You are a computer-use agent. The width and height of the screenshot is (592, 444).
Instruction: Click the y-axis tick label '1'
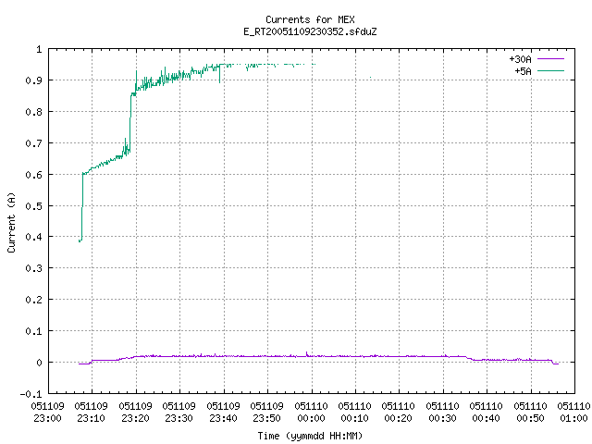pos(39,49)
